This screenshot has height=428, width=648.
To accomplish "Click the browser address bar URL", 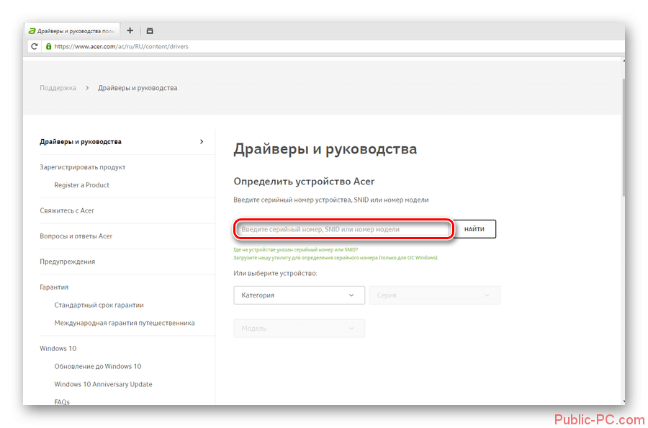I will point(121,46).
